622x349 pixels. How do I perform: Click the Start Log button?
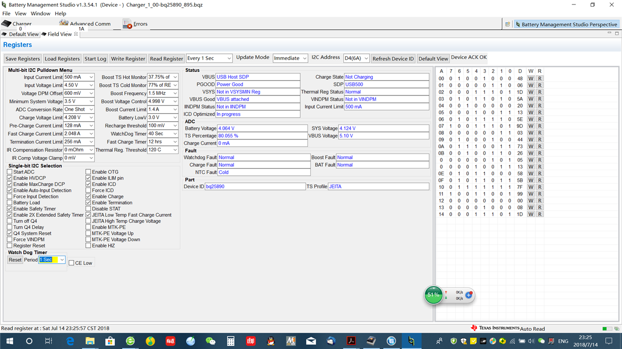tap(95, 59)
